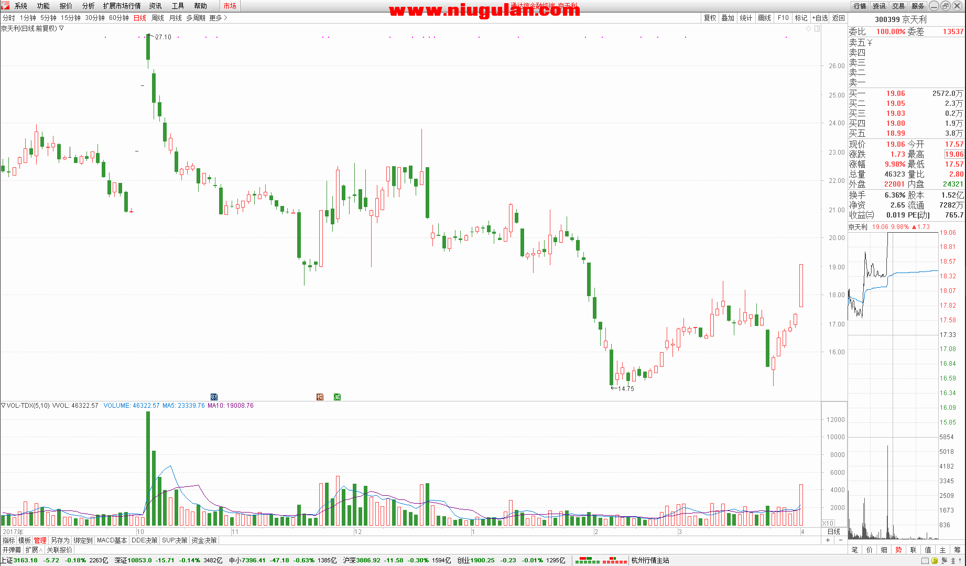Select 日线 daily chart period
The width and height of the screenshot is (966, 566).
(x=140, y=18)
